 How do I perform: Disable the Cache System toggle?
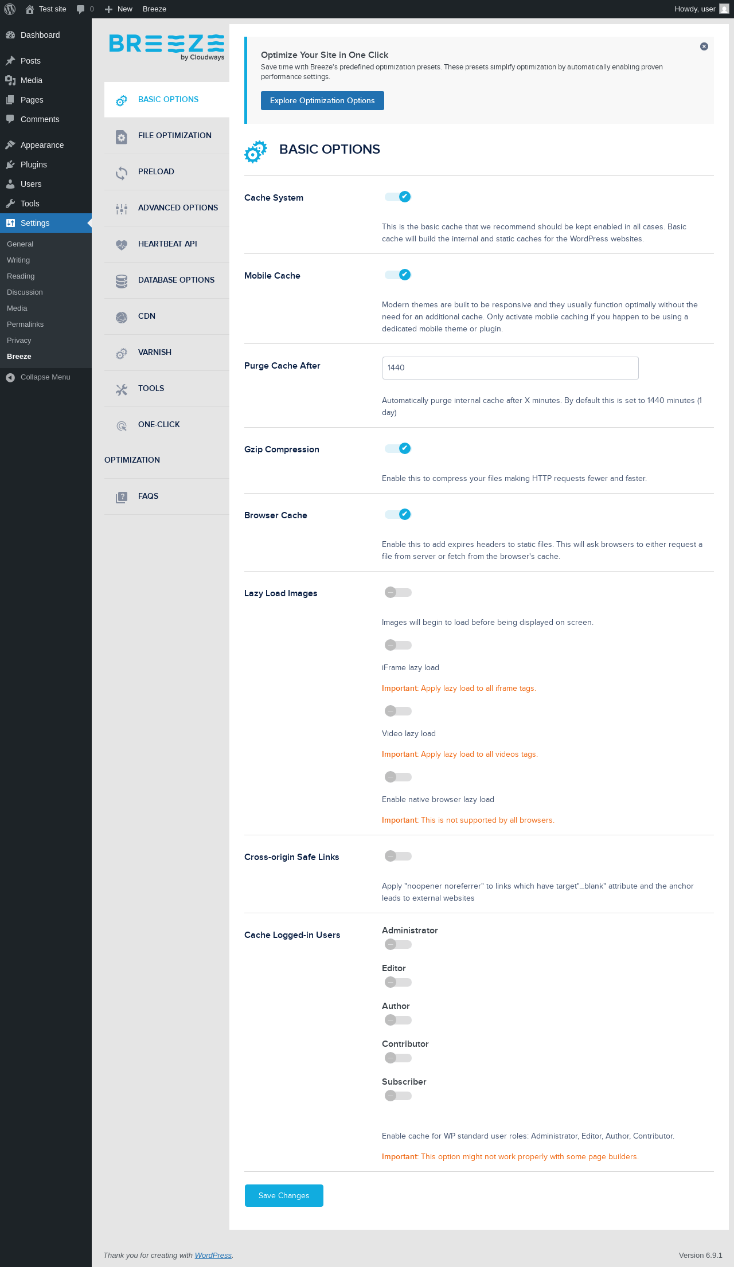pyautogui.click(x=398, y=197)
